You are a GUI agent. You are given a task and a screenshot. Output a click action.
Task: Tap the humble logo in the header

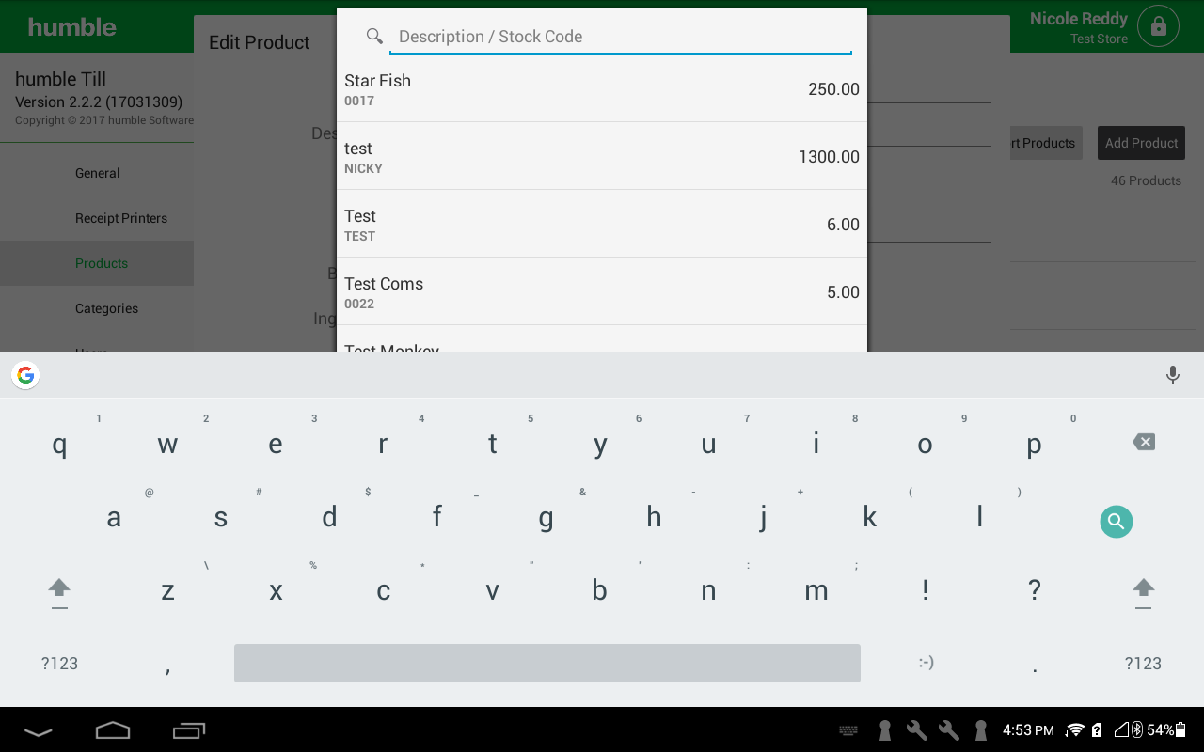tap(72, 26)
